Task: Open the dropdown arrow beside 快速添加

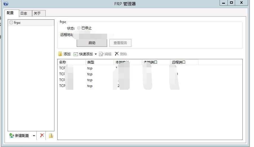Action: (x=96, y=54)
